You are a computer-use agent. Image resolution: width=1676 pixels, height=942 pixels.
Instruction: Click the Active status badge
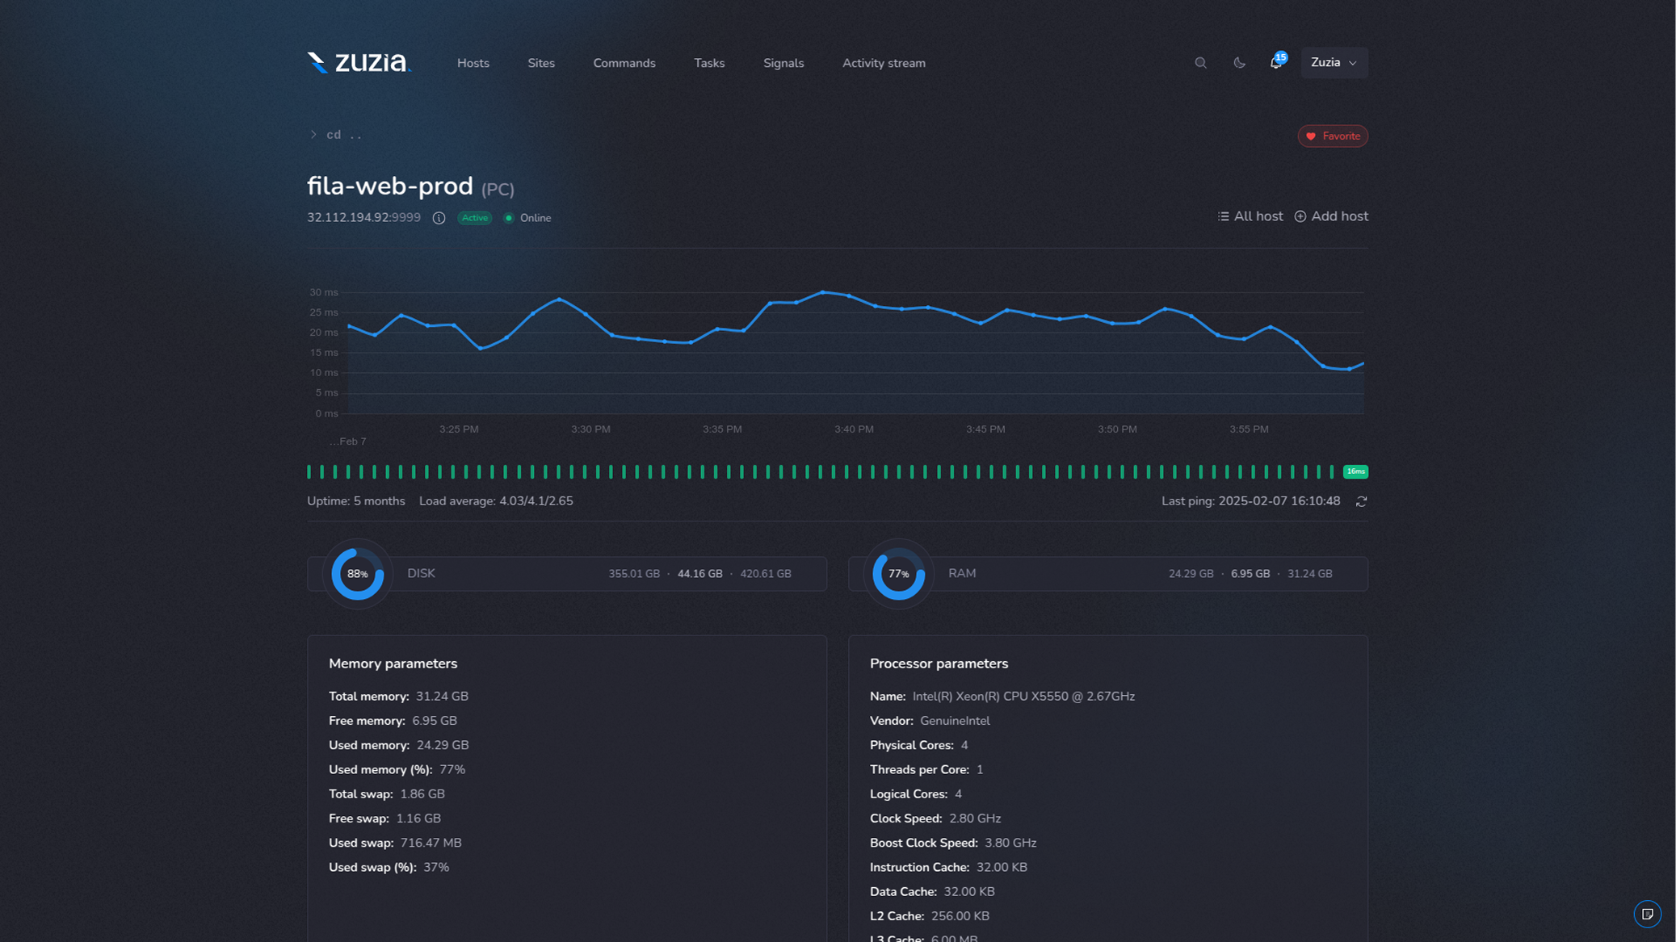click(x=475, y=218)
